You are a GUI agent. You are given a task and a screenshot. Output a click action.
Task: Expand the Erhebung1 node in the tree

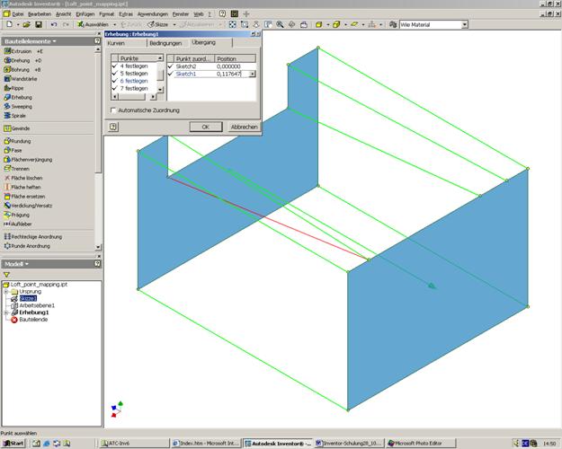click(x=6, y=313)
